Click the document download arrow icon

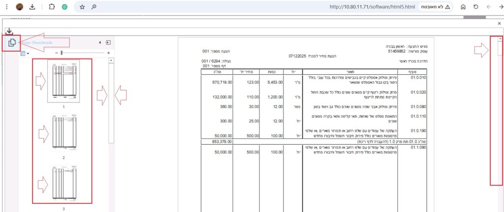tap(8, 31)
